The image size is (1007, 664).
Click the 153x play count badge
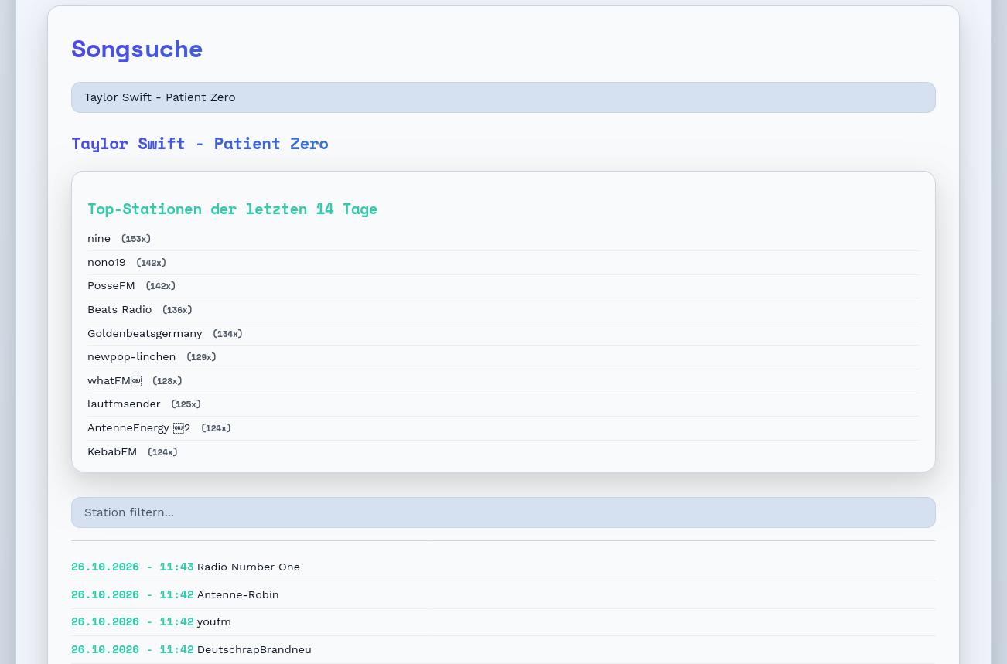[x=136, y=239]
